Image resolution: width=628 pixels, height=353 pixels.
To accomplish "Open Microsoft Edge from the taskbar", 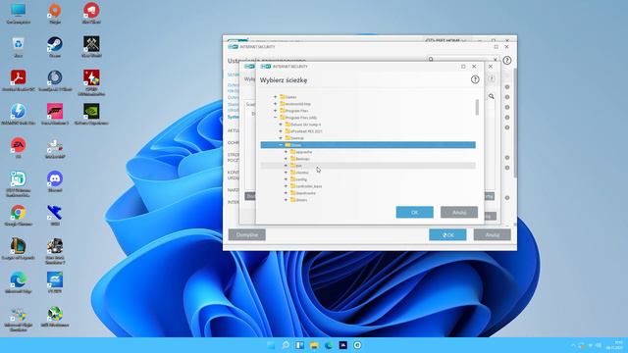I will tap(329, 345).
